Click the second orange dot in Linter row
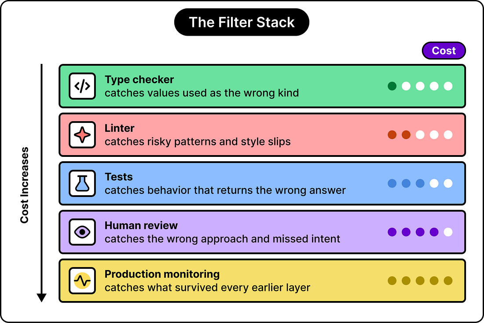The height and width of the screenshot is (323, 484). pos(406,135)
